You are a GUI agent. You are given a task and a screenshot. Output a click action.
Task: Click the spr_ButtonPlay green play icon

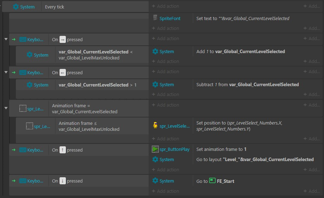click(155, 149)
